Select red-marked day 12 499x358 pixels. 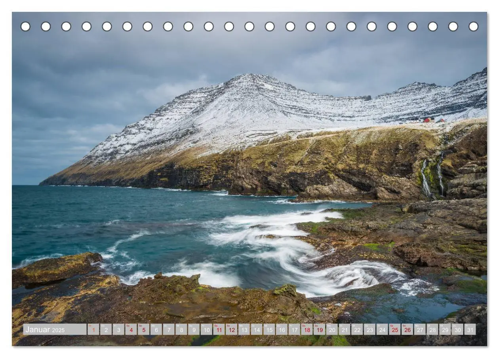coord(231,330)
